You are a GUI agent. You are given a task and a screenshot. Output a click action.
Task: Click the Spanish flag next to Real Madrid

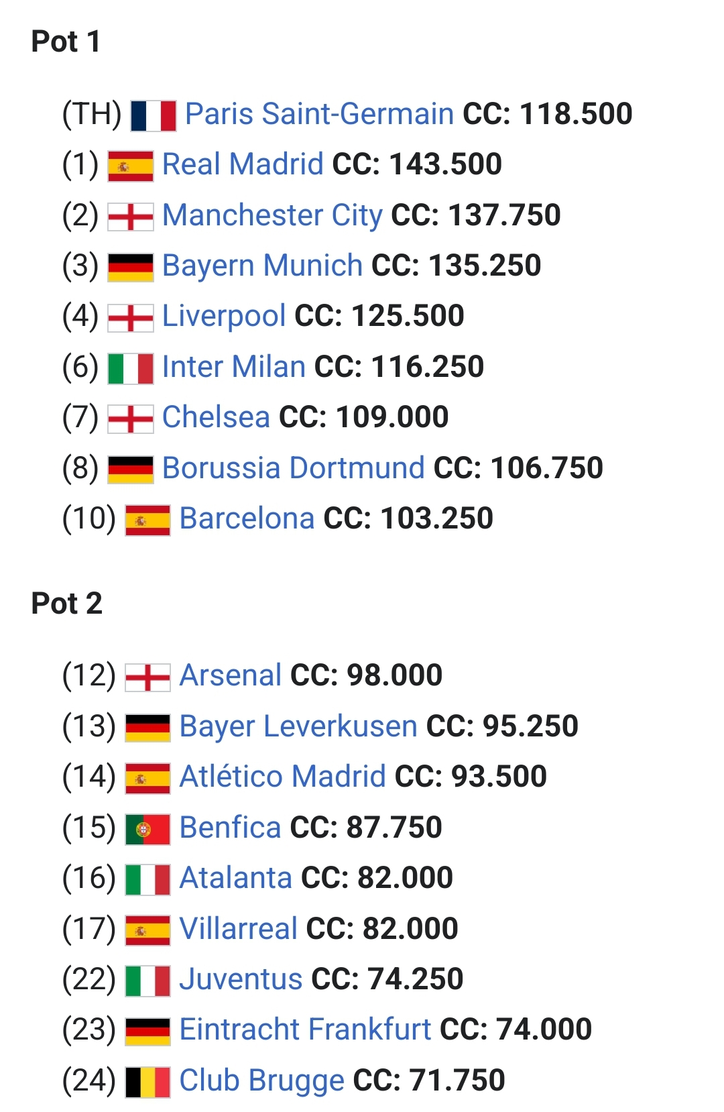131,166
